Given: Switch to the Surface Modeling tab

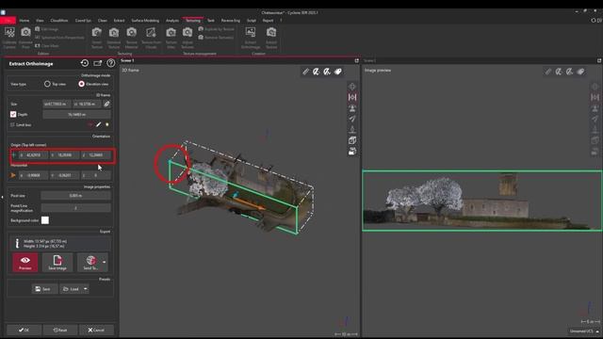Looking at the screenshot, I should 145,21.
